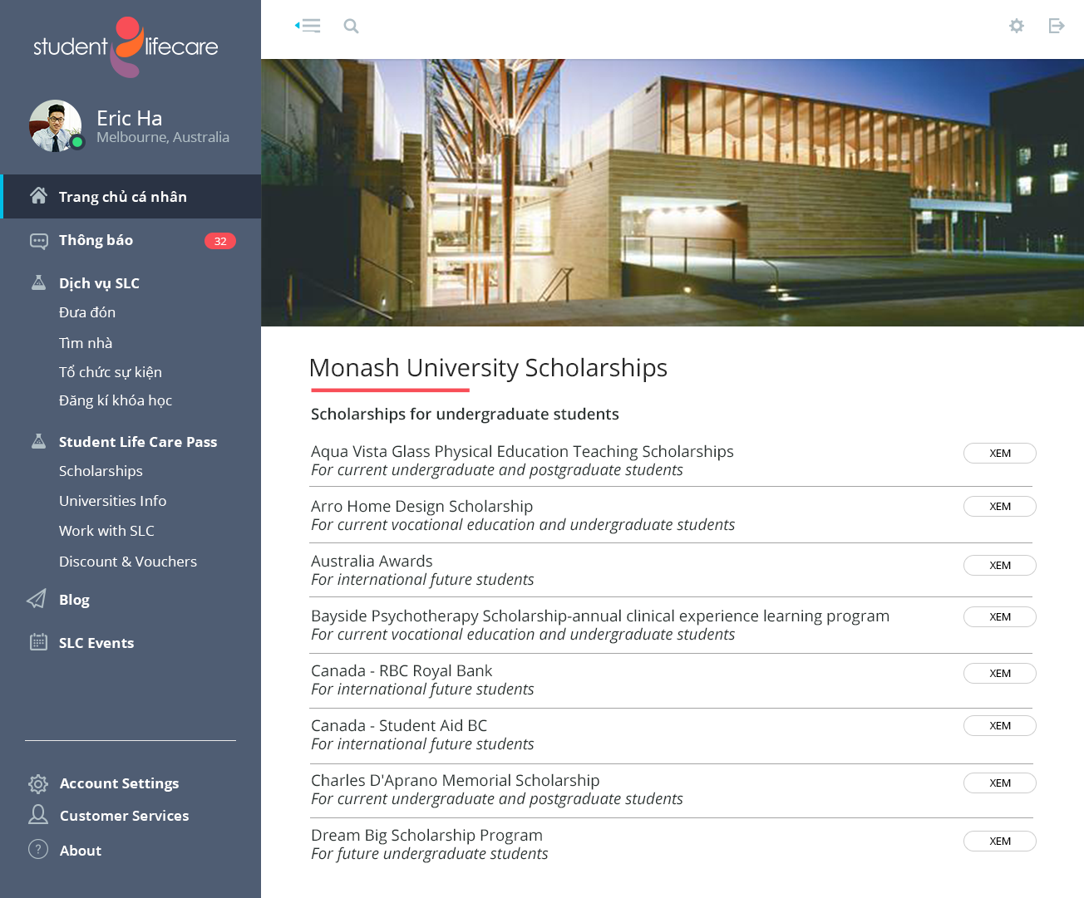Open settings via top-right gear icon
This screenshot has height=898, width=1084.
point(1017,26)
